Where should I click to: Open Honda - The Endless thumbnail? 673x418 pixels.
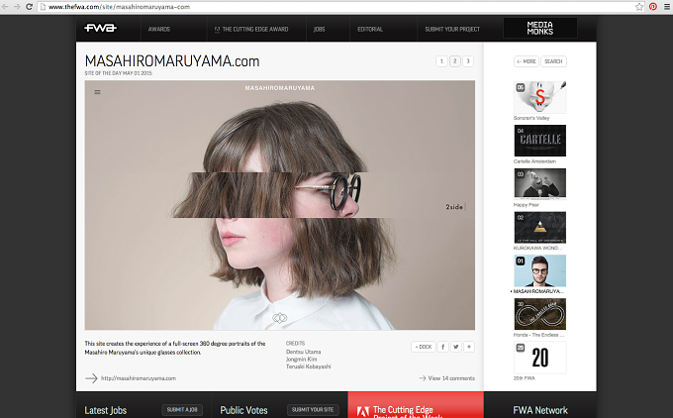540,314
